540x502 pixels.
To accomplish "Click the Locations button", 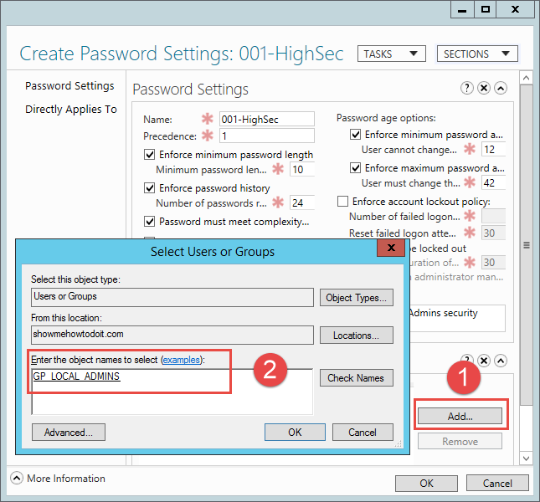I will (x=357, y=336).
